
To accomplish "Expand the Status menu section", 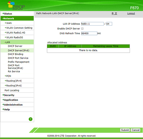I will pyautogui.click(x=7, y=14).
